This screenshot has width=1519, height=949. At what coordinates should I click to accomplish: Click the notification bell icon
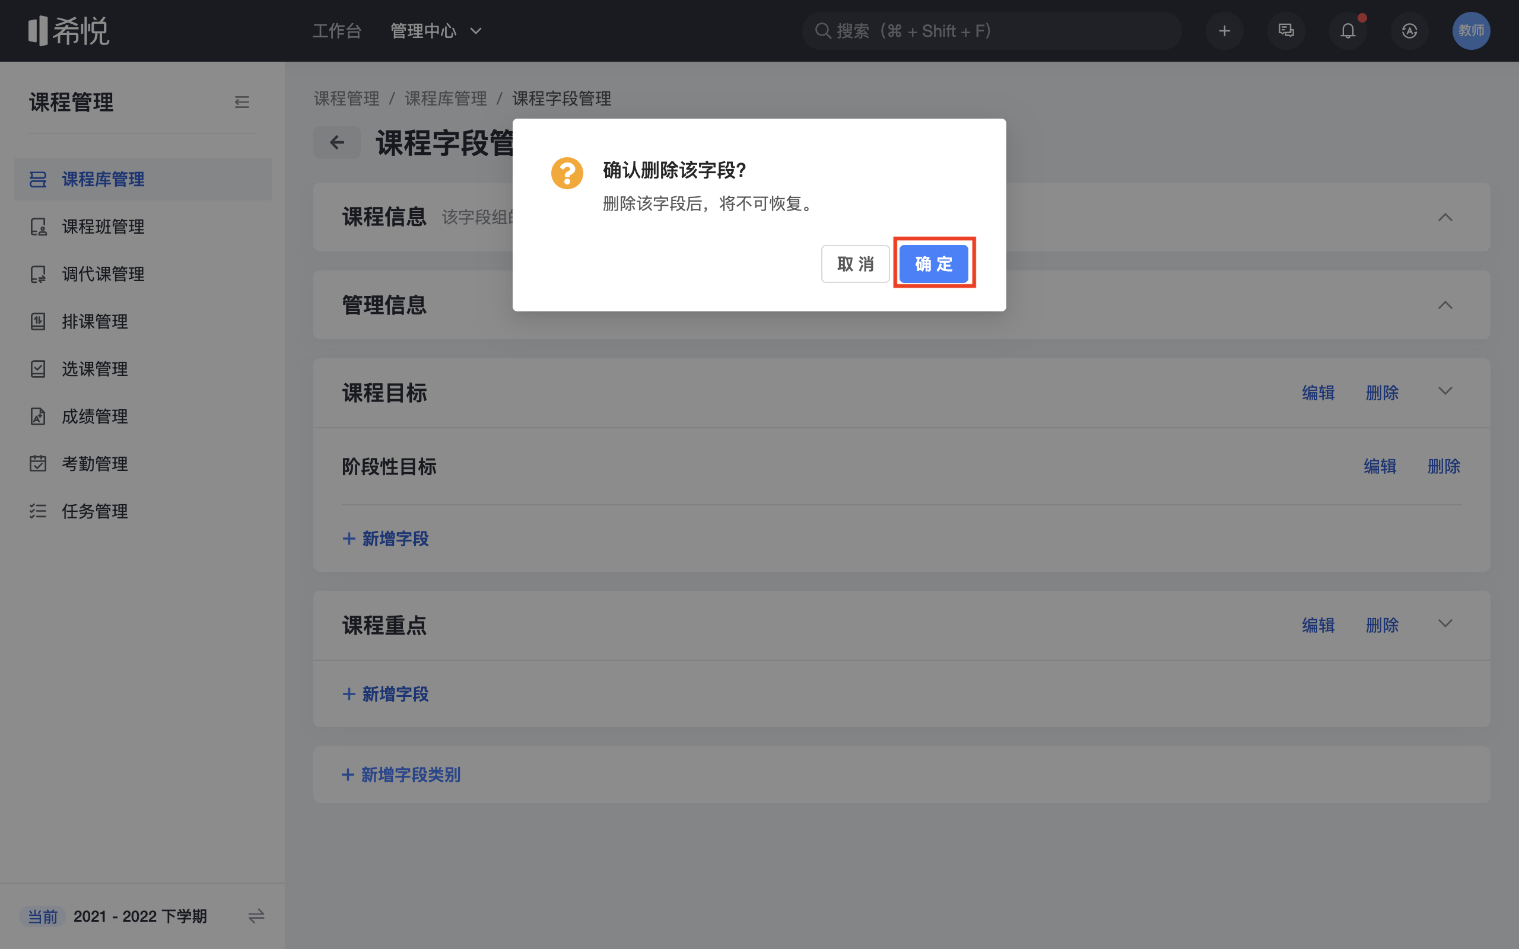(1348, 31)
